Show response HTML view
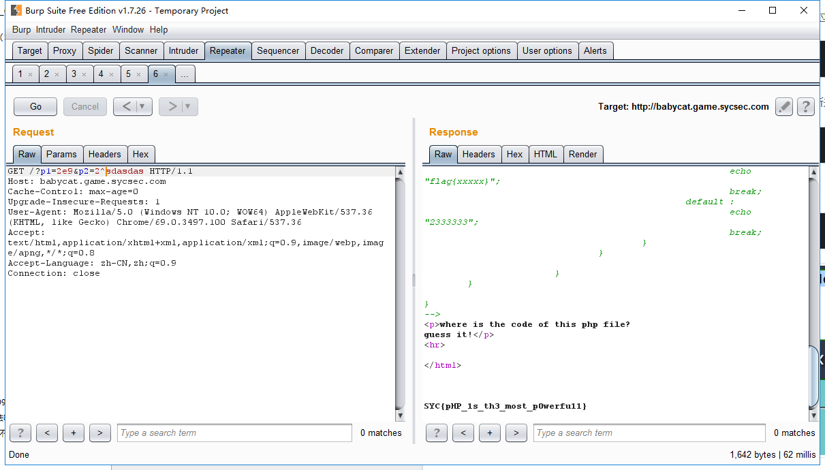The image size is (825, 470). tap(546, 154)
